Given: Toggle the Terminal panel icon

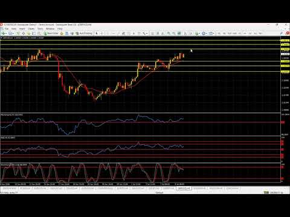Looking at the screenshot, I should pyautogui.click(x=34, y=33).
